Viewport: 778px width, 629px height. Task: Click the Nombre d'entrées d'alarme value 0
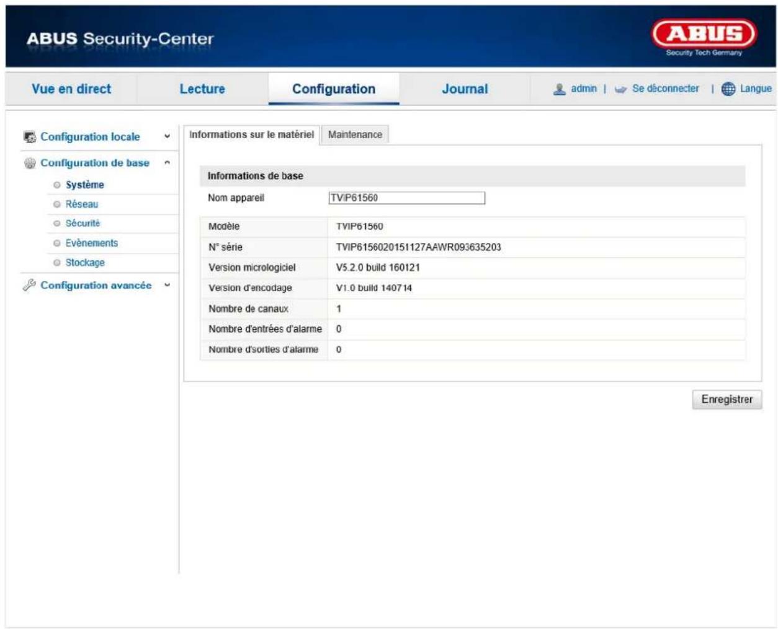[x=339, y=328]
